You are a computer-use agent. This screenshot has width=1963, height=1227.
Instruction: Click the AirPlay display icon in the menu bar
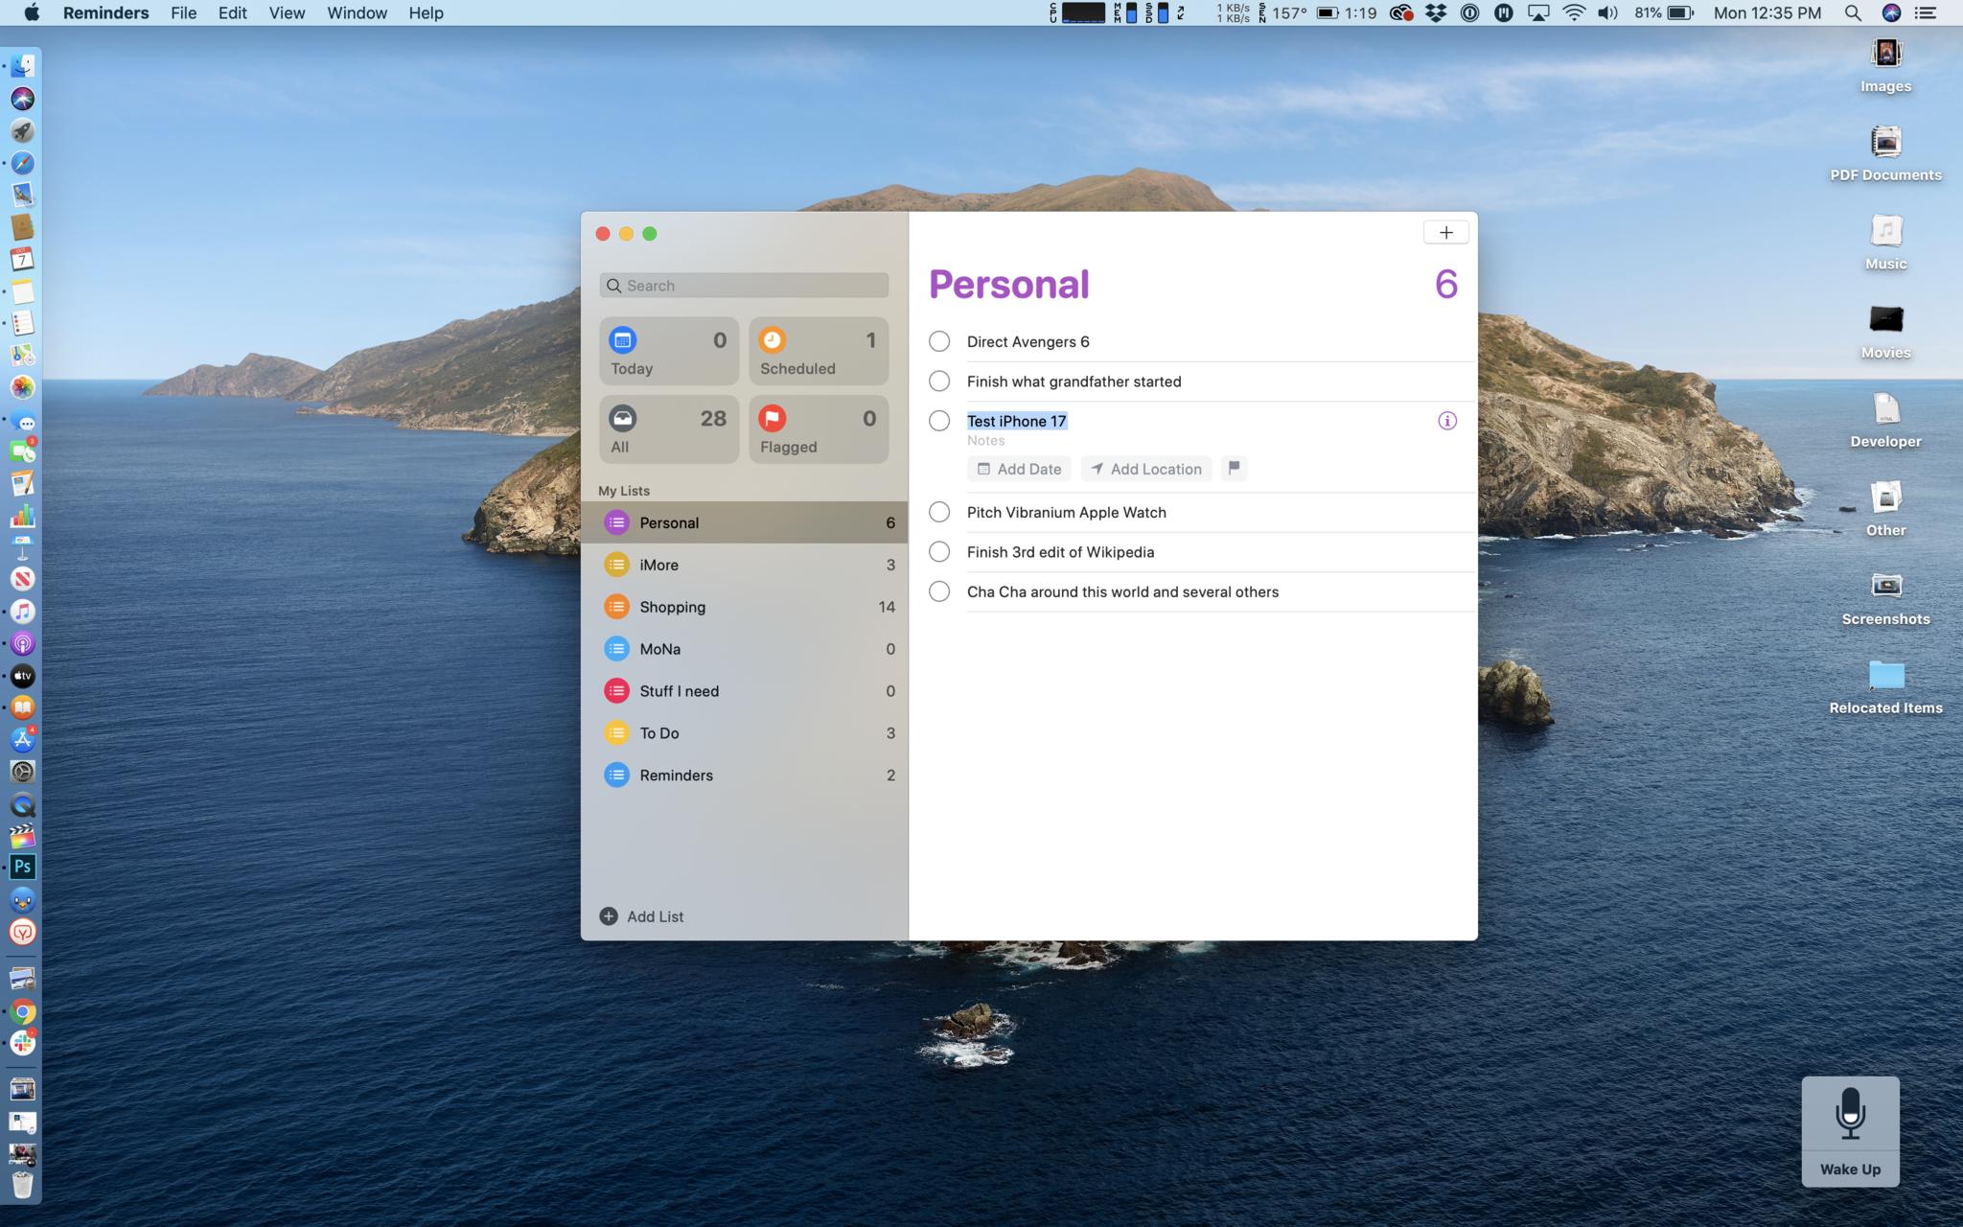coord(1538,12)
